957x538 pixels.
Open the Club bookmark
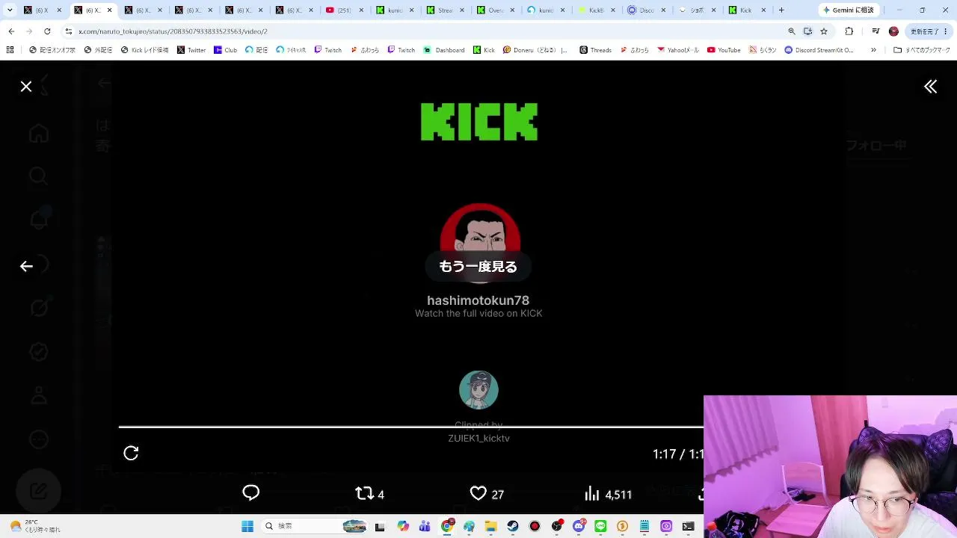[225, 50]
